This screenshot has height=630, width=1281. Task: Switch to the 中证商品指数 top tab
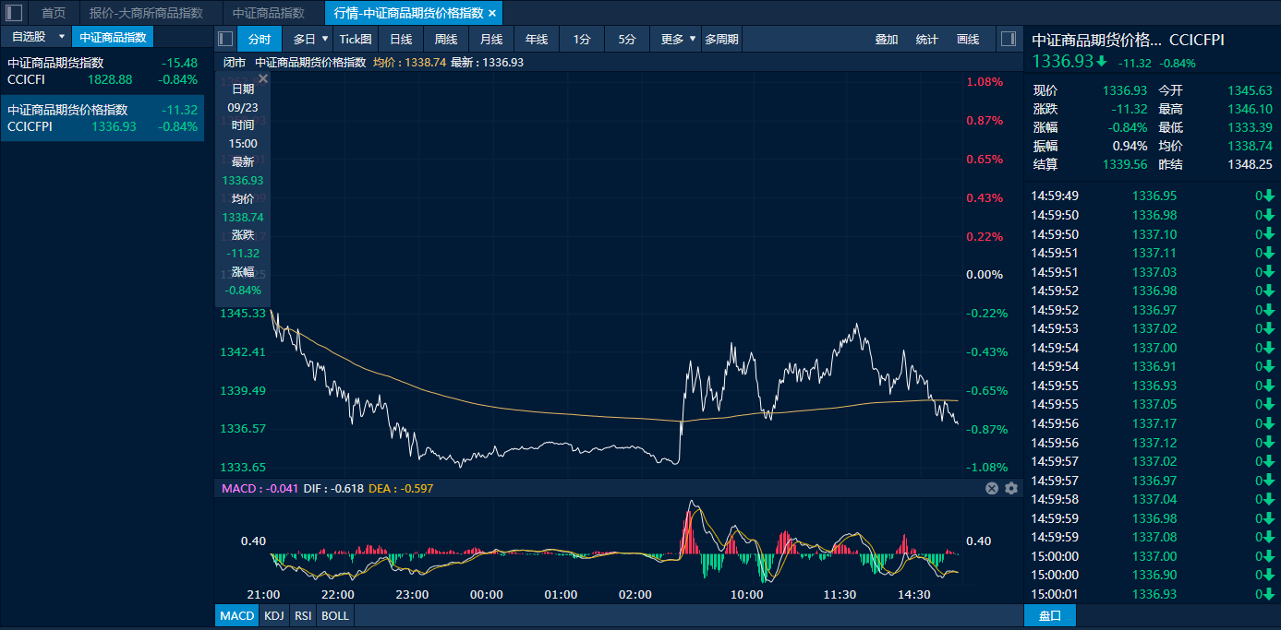coord(268,13)
